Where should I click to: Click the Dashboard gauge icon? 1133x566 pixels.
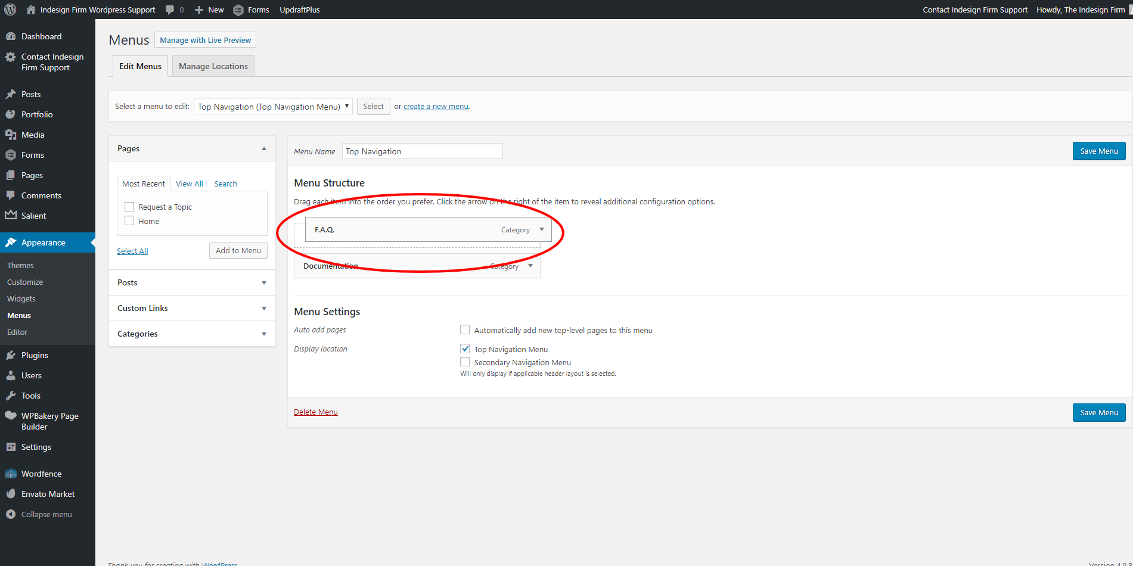pos(11,36)
